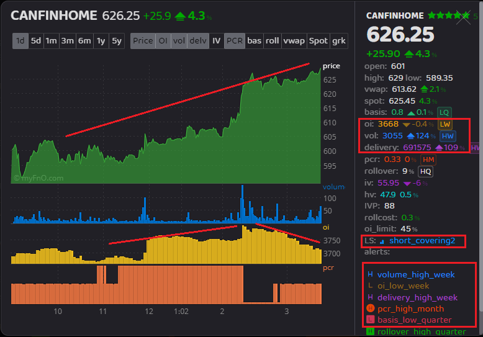This screenshot has height=337, width=483.
Task: Click the red L square beside basis_low_quarter
Action: click(x=370, y=320)
